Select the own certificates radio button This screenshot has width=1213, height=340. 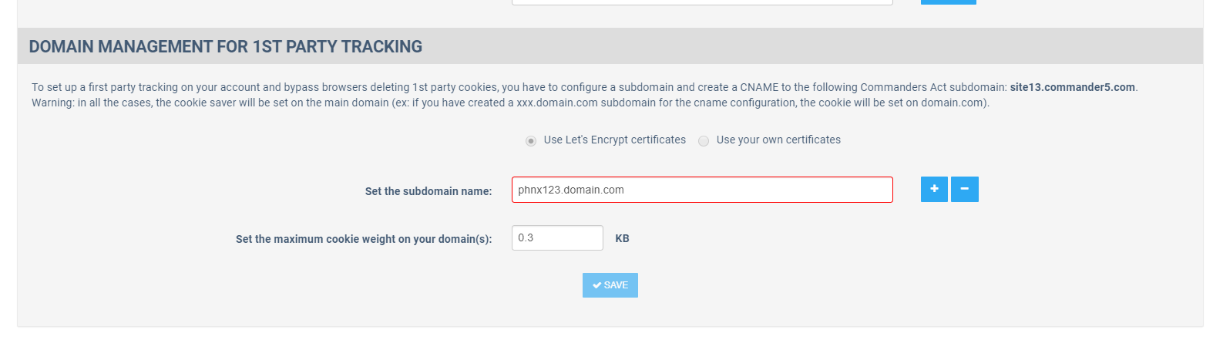tap(704, 141)
